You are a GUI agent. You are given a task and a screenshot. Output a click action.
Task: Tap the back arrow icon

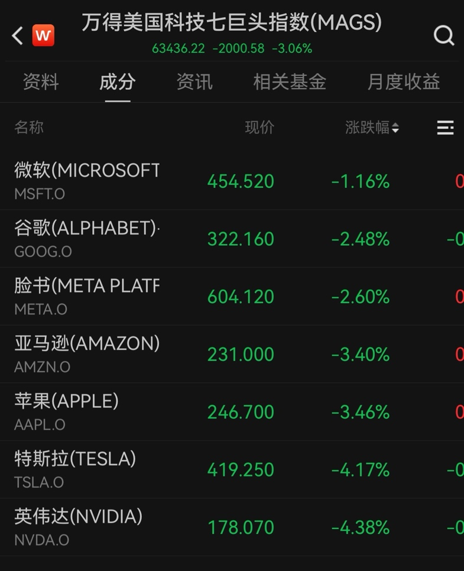click(x=18, y=35)
